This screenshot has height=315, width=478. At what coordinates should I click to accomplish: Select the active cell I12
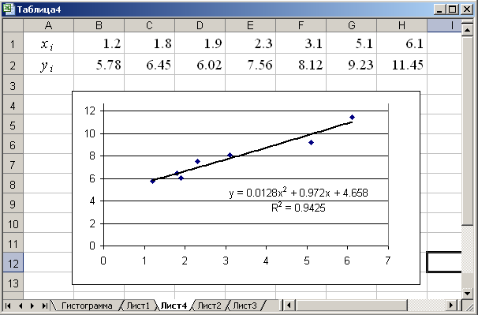click(x=444, y=262)
